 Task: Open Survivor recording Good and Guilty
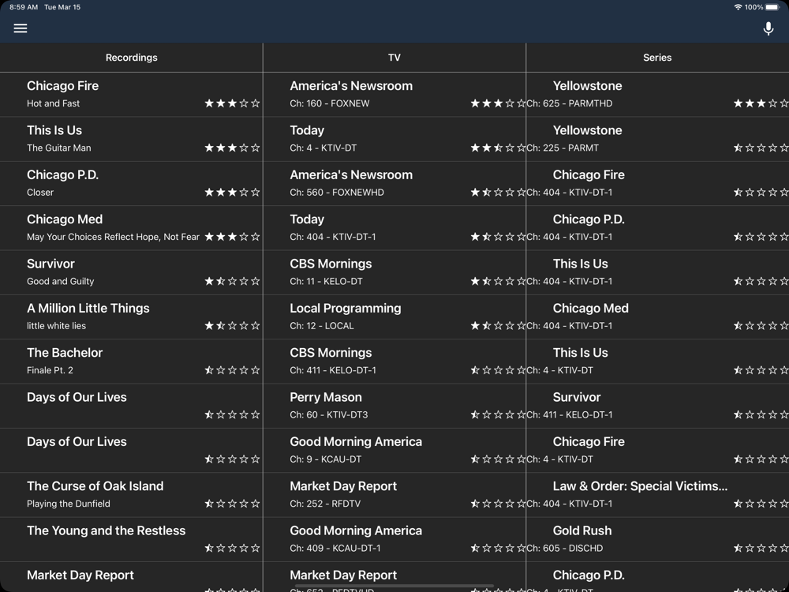[131, 272]
